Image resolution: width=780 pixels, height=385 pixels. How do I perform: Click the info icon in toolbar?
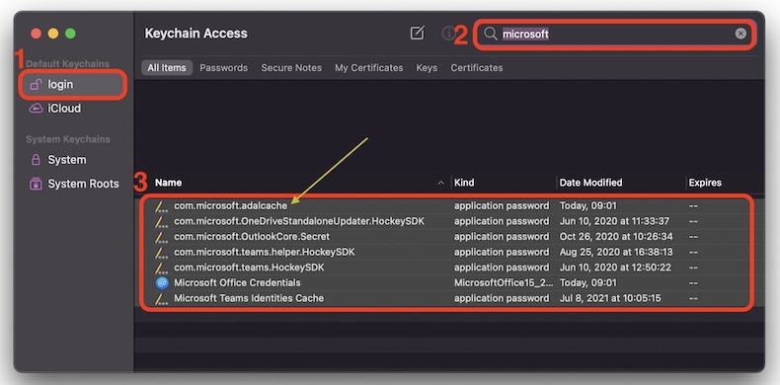pyautogui.click(x=448, y=34)
